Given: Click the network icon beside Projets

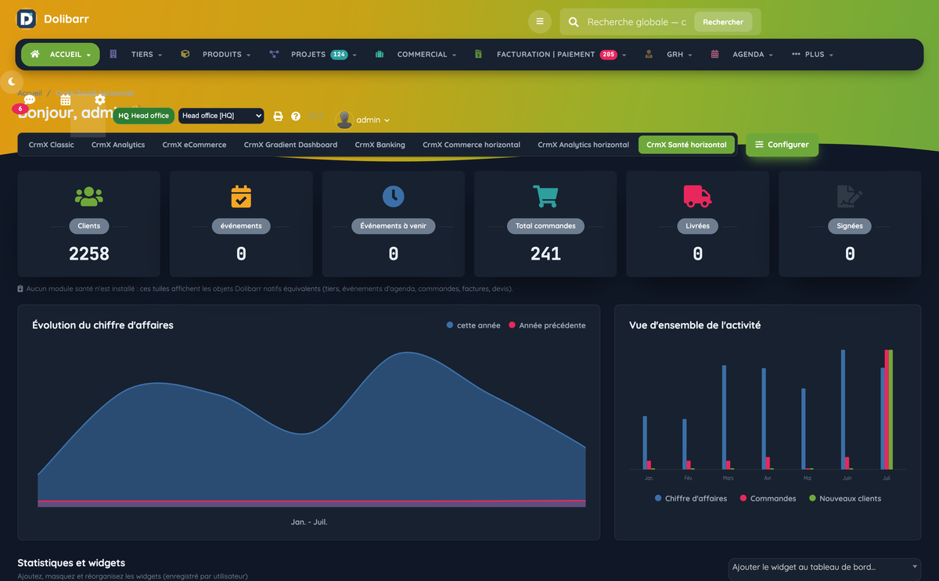Looking at the screenshot, I should (x=274, y=54).
